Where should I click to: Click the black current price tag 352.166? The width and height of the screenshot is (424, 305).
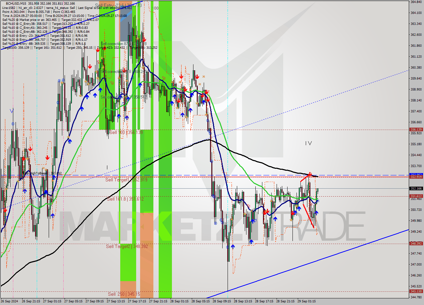[x=416, y=188]
